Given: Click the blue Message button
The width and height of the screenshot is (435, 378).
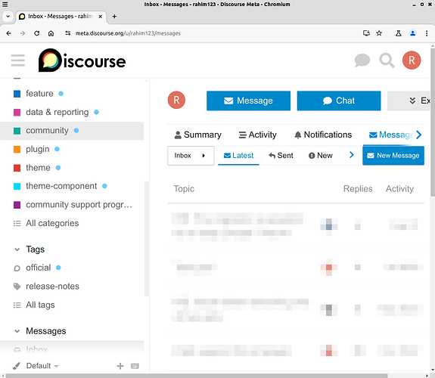Looking at the screenshot, I should click(248, 101).
